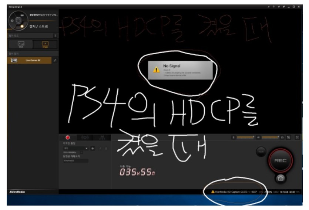The image size is (309, 210).
Task: Select the Capture/Stream mode dot on the wheel
Action: [x=22, y=26]
